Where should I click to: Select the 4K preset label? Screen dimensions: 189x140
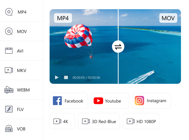[x=66, y=122]
